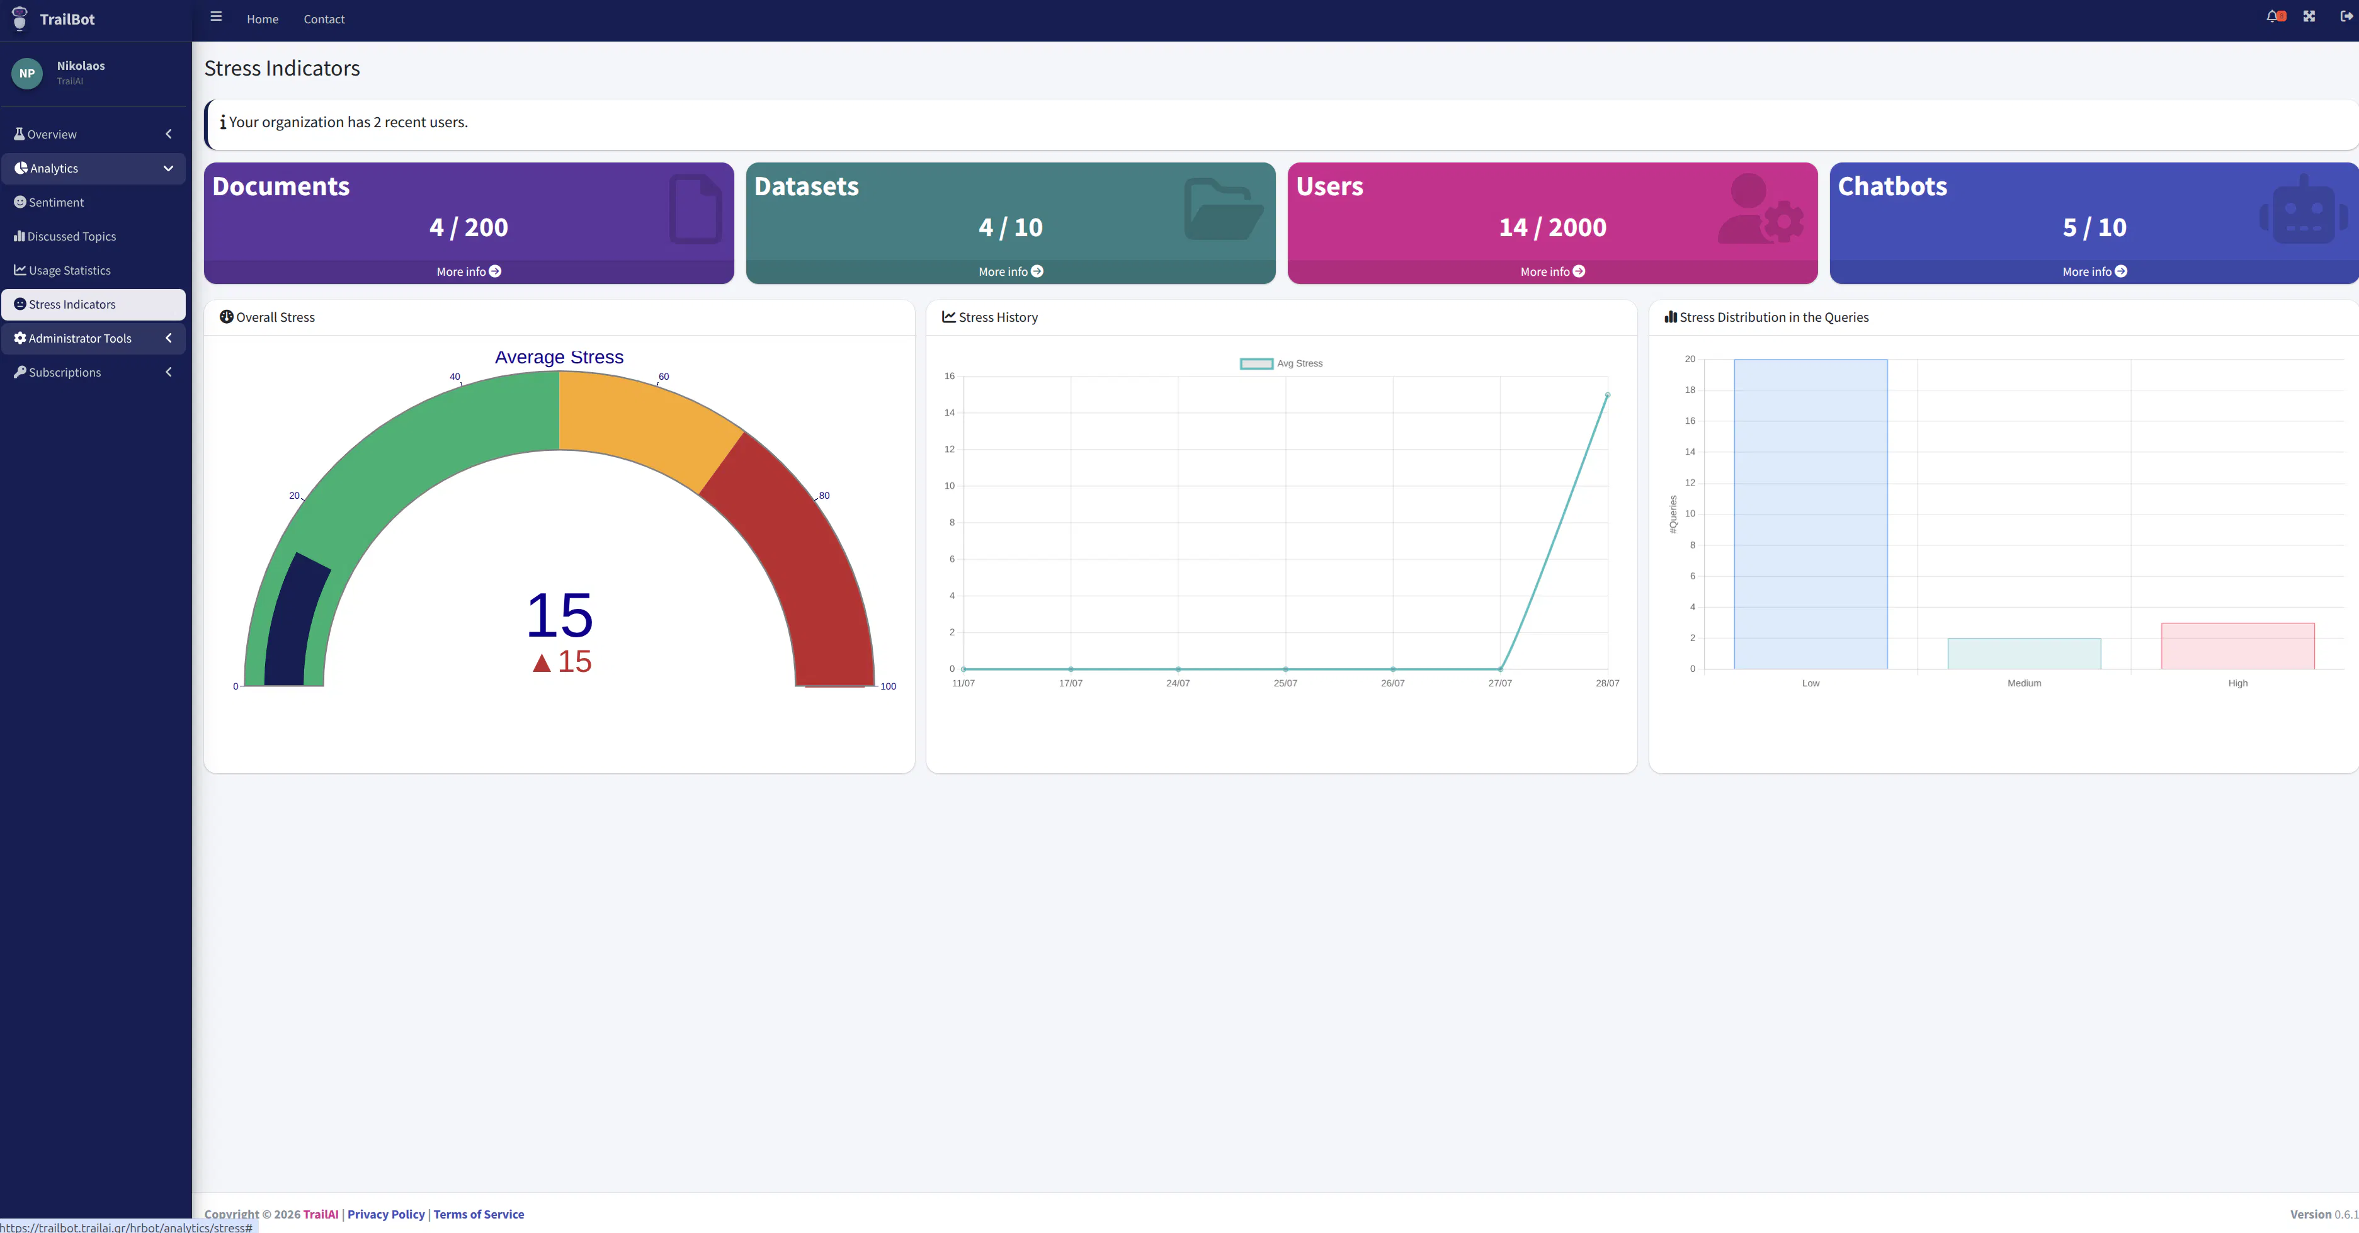
Task: Open the Contact page link
Action: tap(324, 18)
